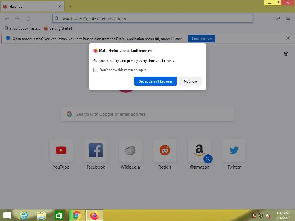Focus the URL address bar
The image size is (295, 221).
click(153, 19)
